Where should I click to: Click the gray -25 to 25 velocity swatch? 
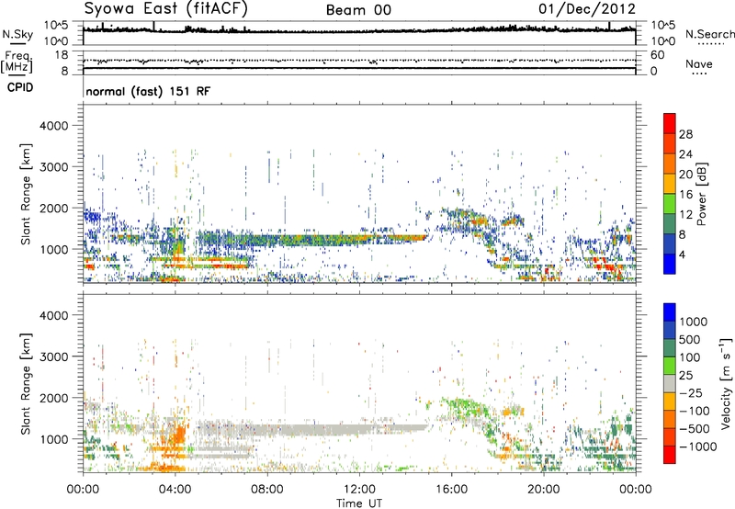(x=670, y=383)
